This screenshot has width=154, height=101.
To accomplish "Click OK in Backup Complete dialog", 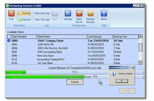I will coord(122,81).
